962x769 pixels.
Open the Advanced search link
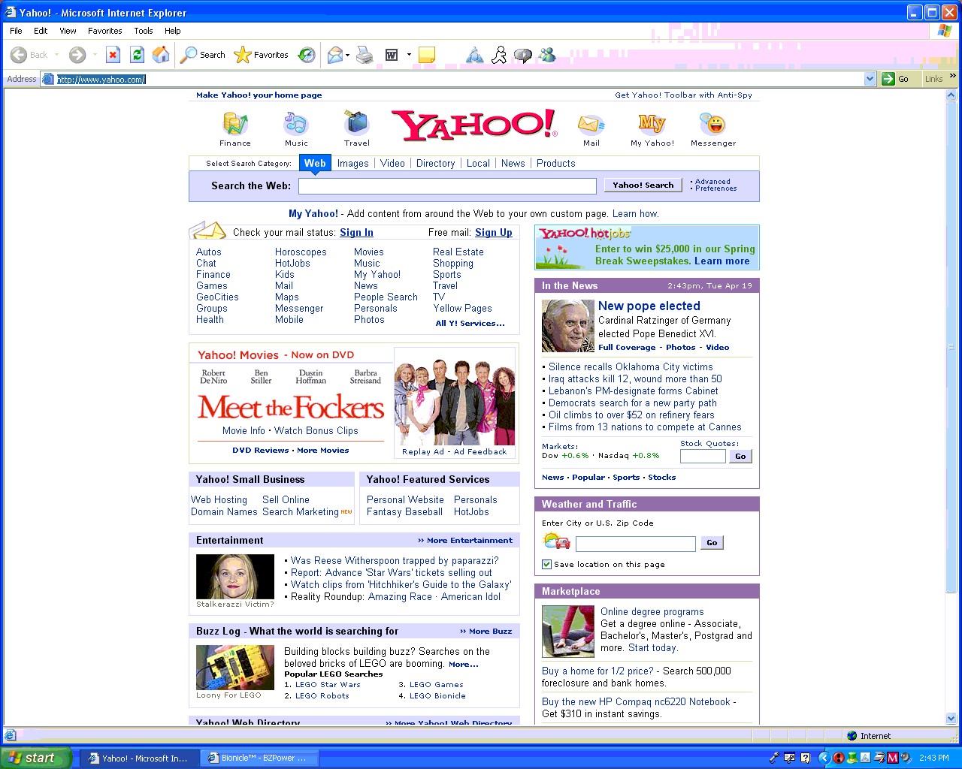click(712, 182)
